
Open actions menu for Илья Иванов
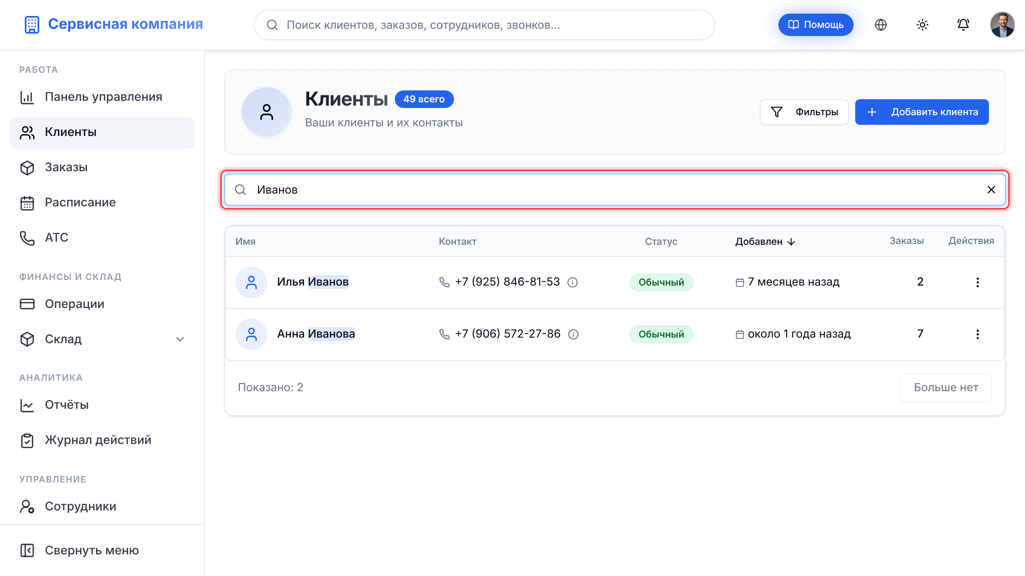977,282
